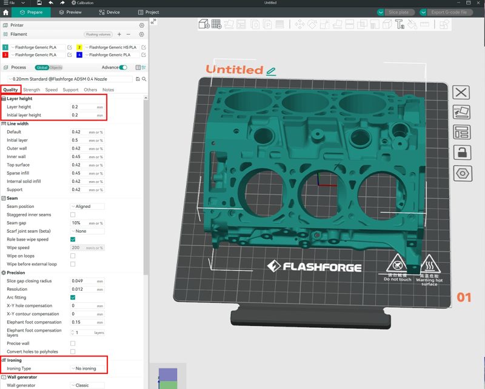
Task: Click the Split to parts icon
Action: tap(267, 24)
